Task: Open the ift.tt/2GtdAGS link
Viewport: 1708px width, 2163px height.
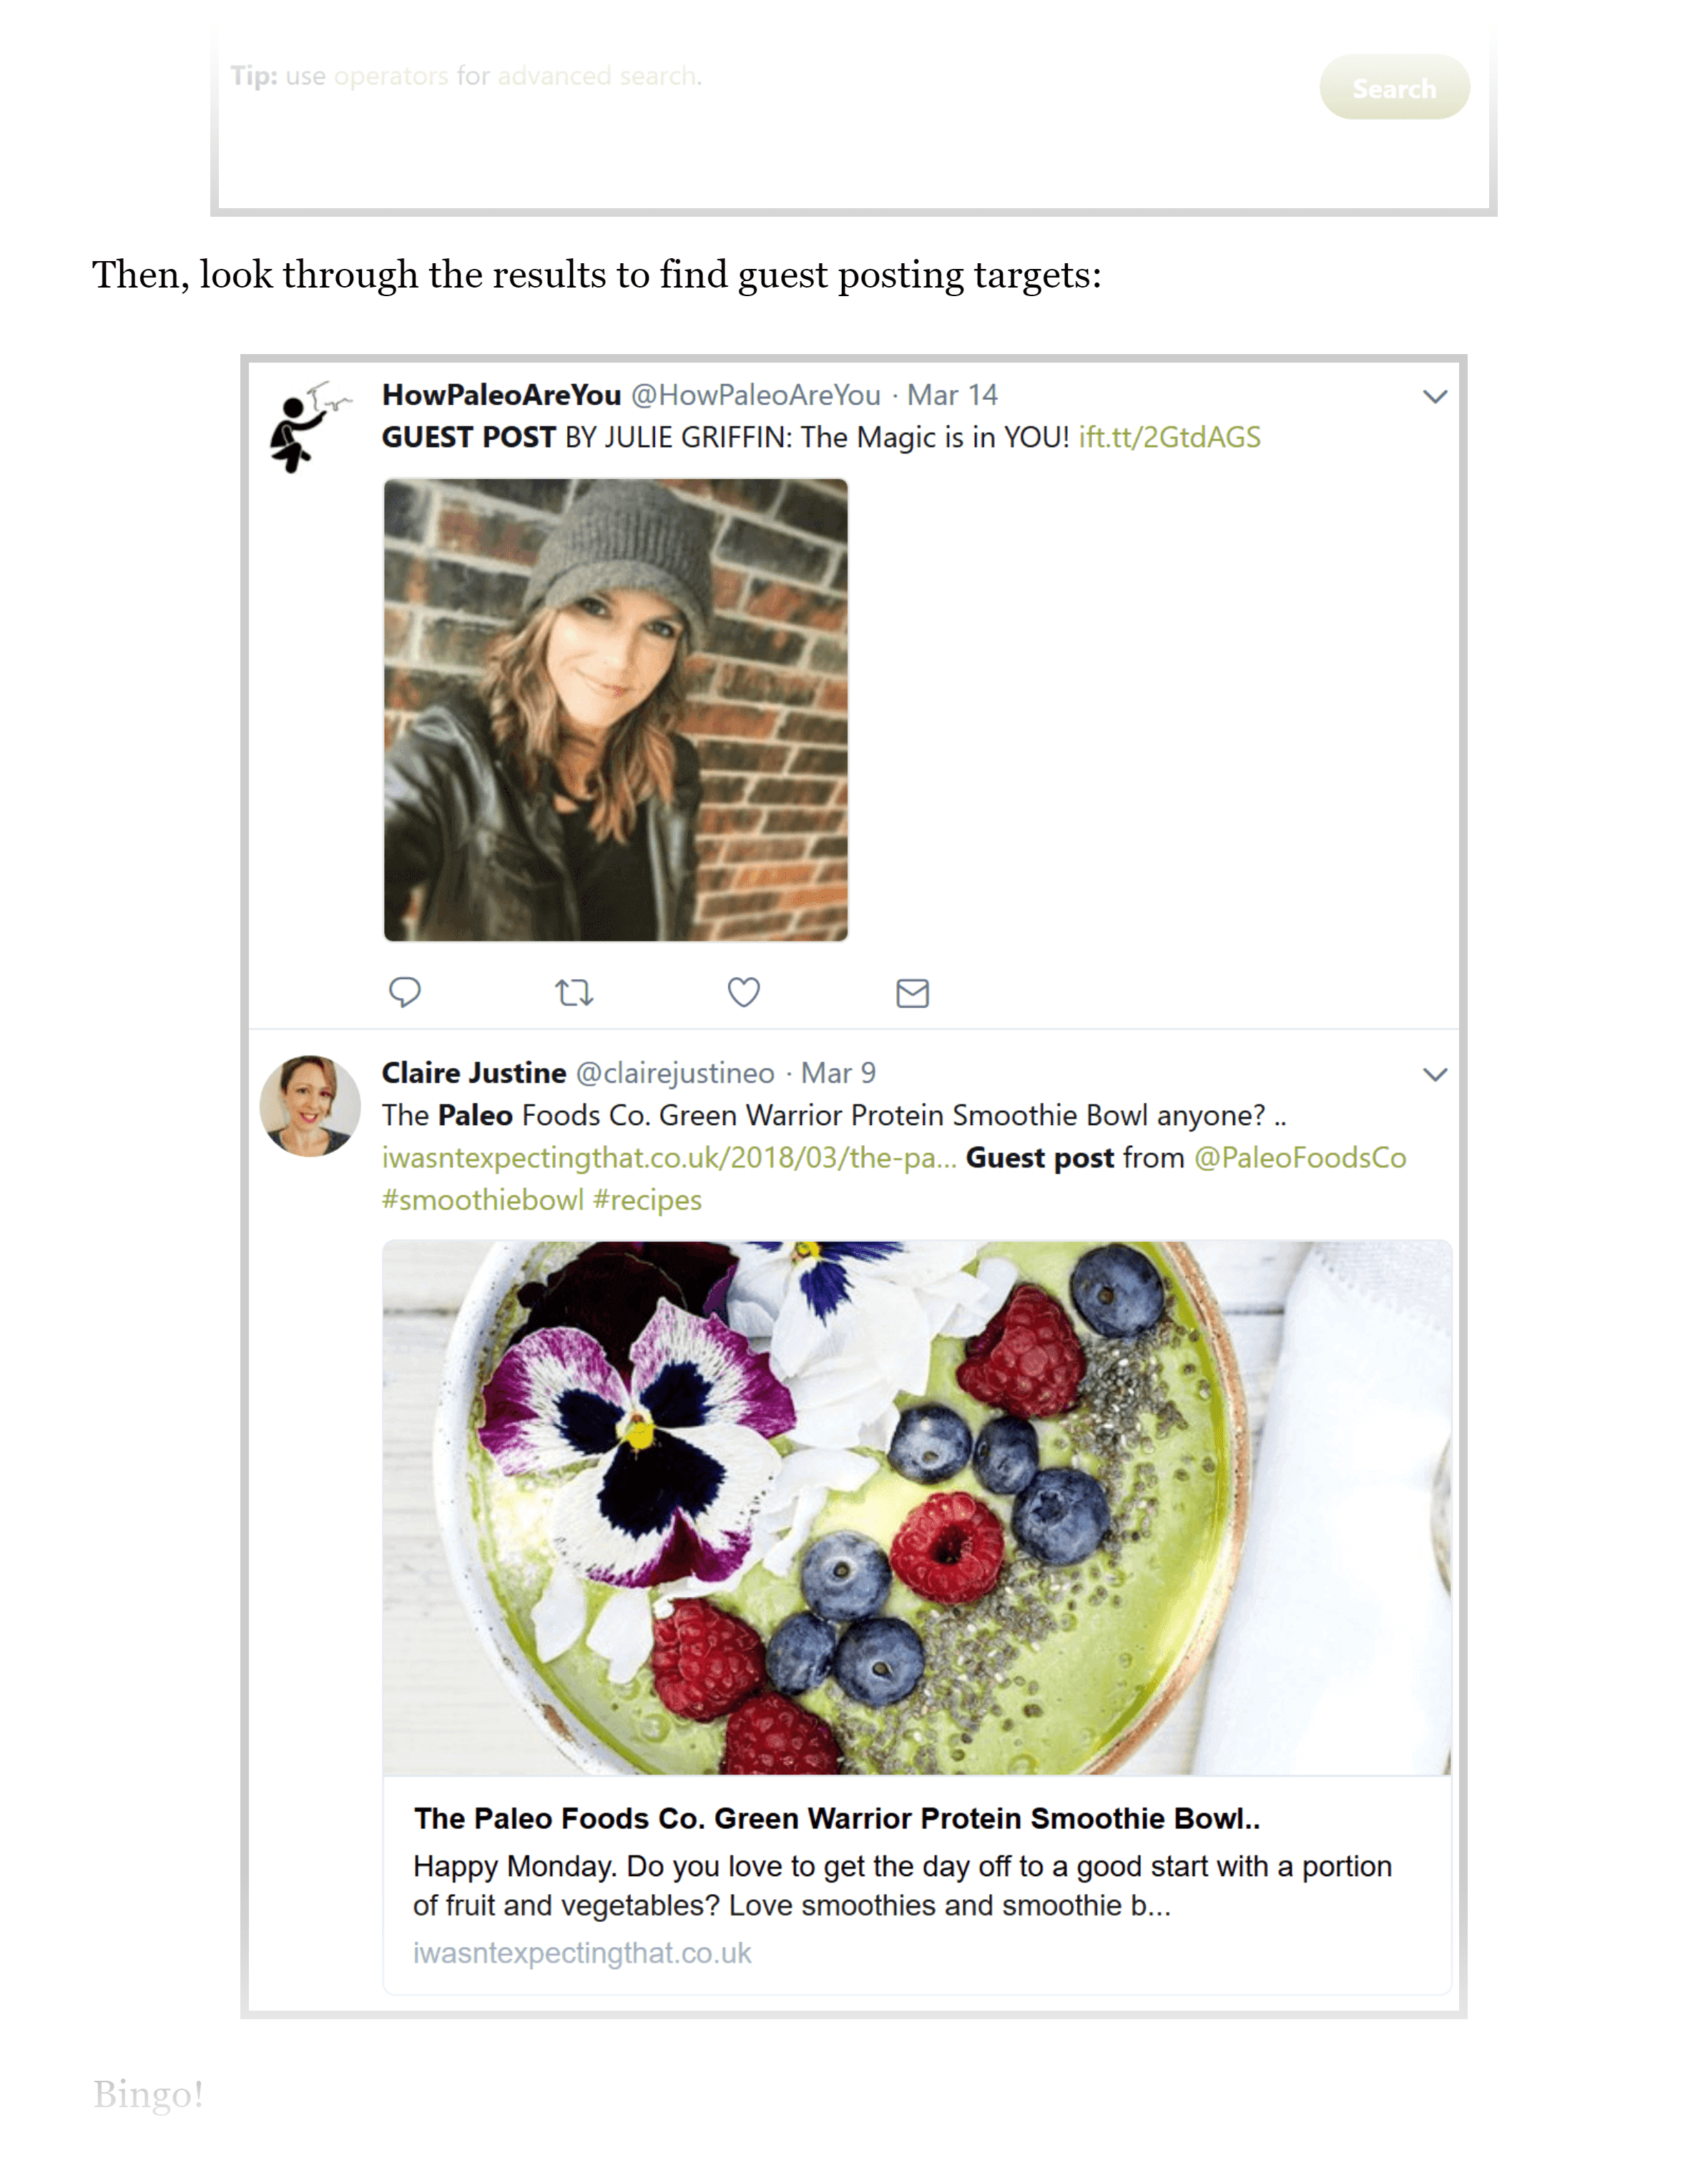Action: coord(1169,437)
